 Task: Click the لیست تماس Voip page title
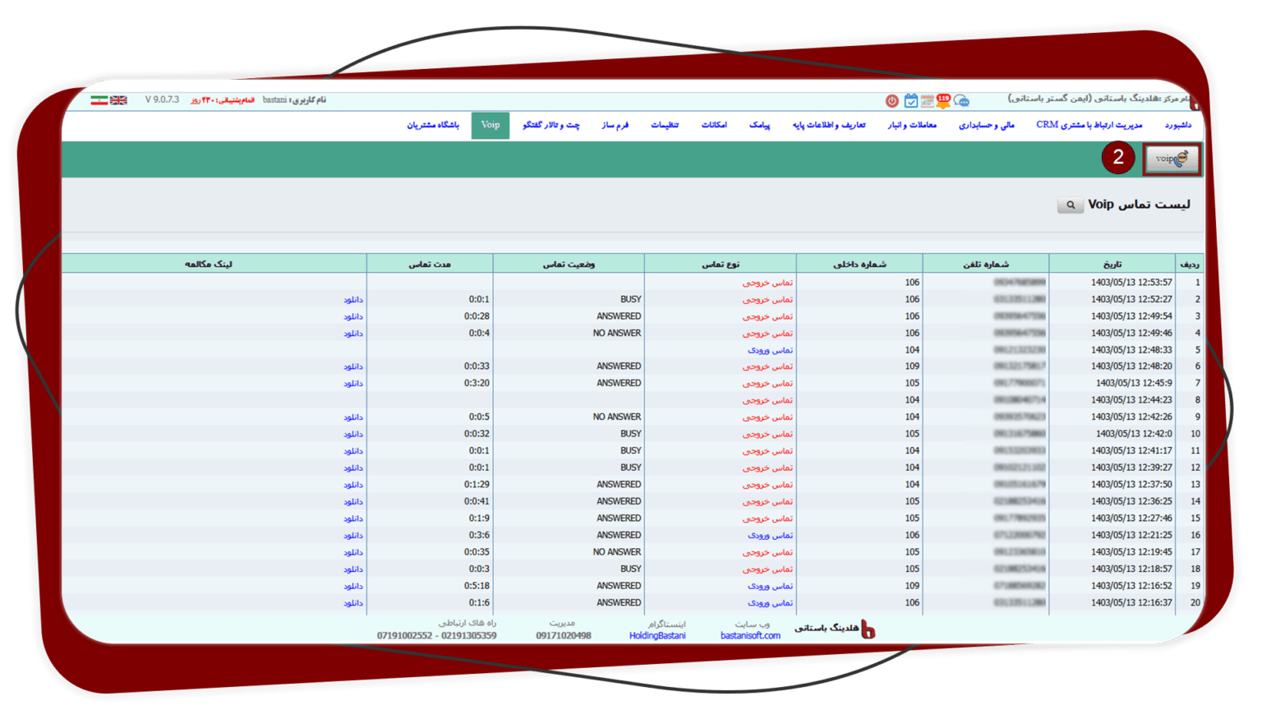tap(1139, 205)
